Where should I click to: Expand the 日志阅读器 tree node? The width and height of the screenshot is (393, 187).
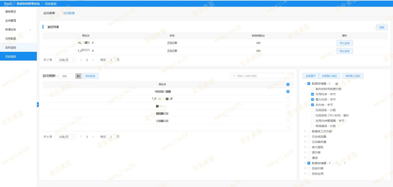[305, 137]
